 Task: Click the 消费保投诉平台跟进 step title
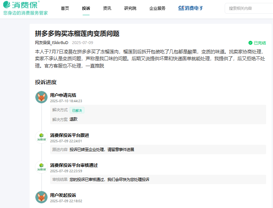[x=70, y=135]
